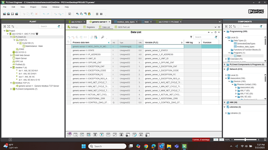Expand the HMI Web Server node
This screenshot has height=150, width=268.
click(11, 55)
